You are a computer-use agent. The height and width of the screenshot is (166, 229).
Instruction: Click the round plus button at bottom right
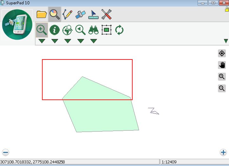tap(223, 152)
